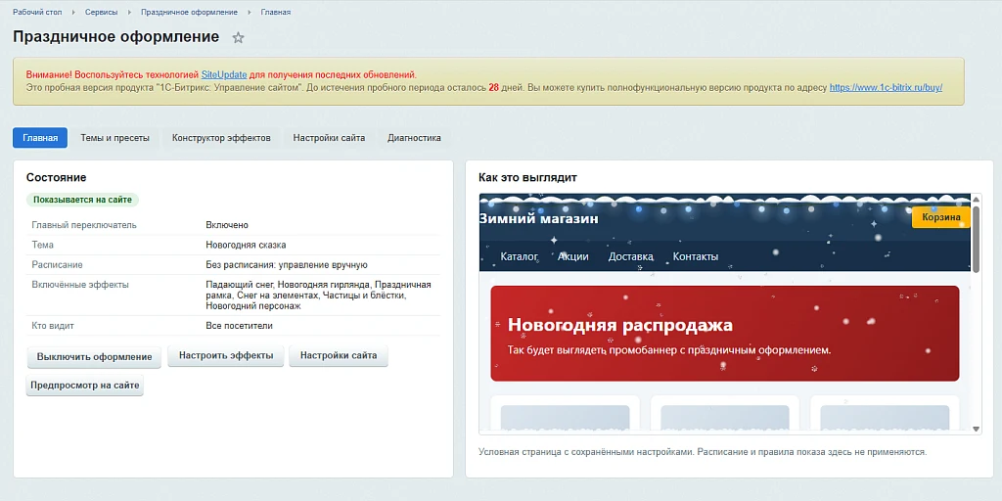1002x501 pixels.
Task: Click Главный переключатель row label
Action: pyautogui.click(x=84, y=225)
